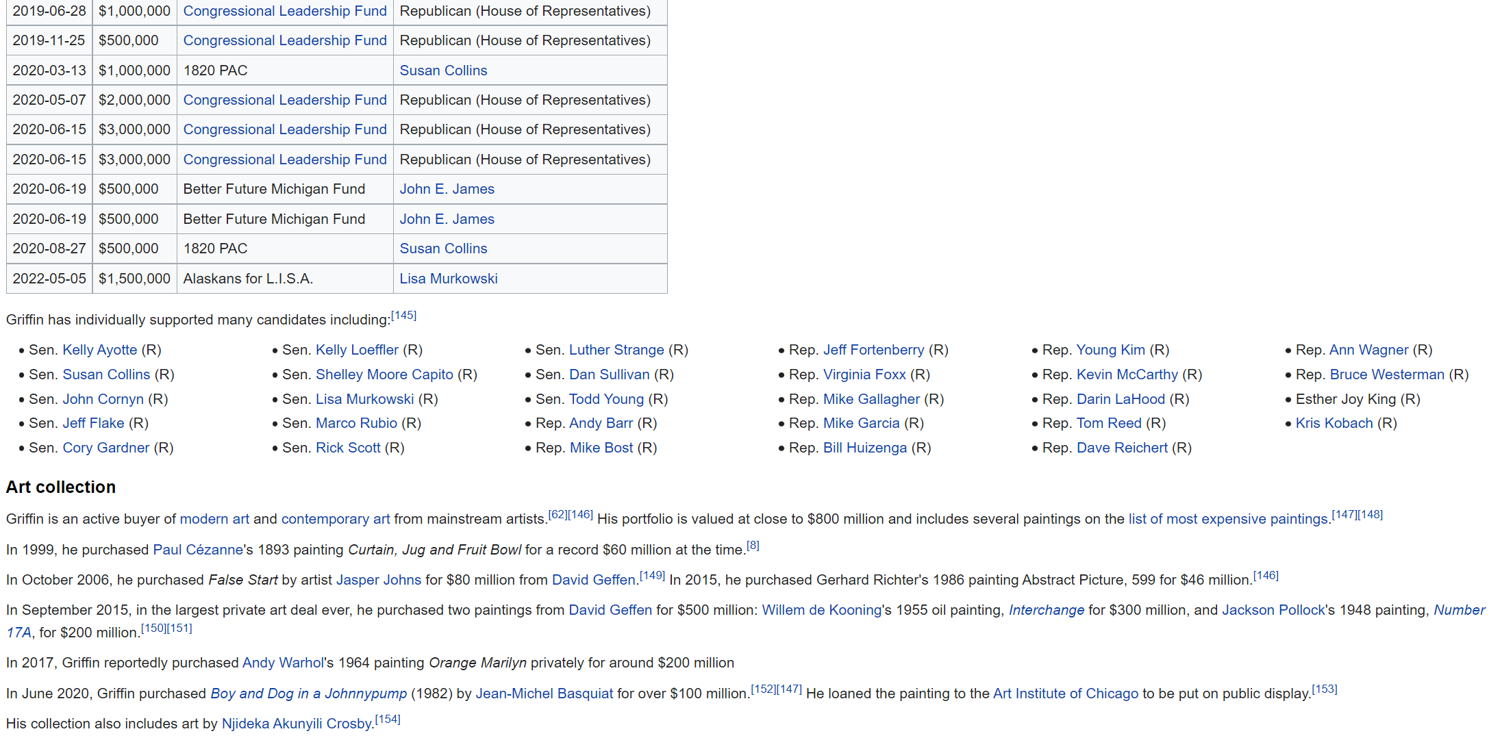Open Ann Wagner link

1369,350
